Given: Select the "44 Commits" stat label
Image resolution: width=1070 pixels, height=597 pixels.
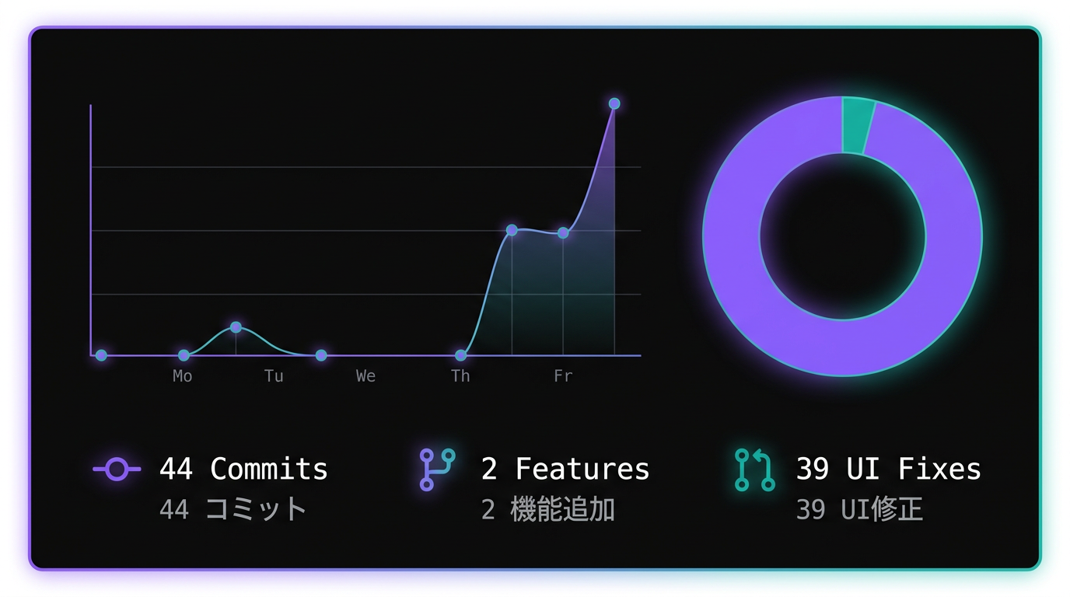Looking at the screenshot, I should pos(243,470).
